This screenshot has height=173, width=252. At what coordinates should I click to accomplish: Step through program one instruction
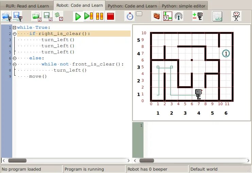click(88, 16)
